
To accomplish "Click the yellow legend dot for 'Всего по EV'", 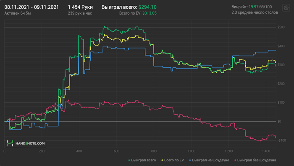I will click(x=162, y=160).
